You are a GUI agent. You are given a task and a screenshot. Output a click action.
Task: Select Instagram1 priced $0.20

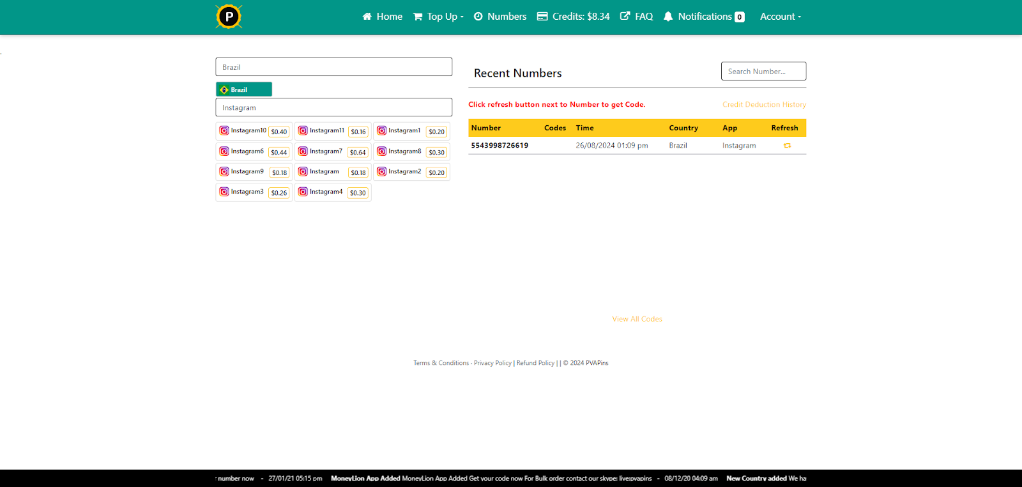point(411,131)
